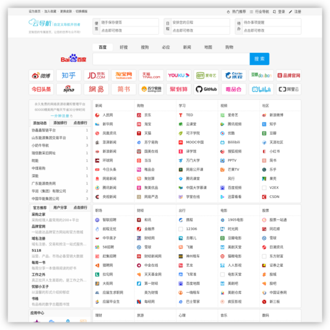
Task: Click the 随手保存便签 note field
Action: [129, 23]
